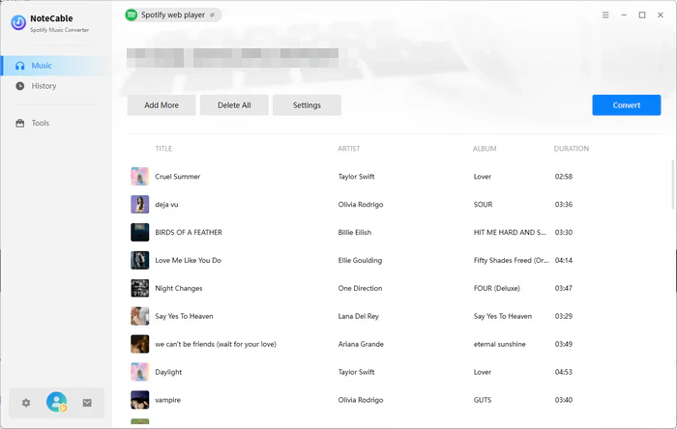
Task: Select the BIRDS OF A FEATHER album cover
Action: 139,232
